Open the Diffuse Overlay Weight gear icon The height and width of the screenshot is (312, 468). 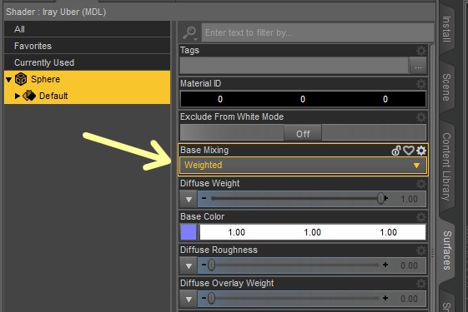pyautogui.click(x=421, y=284)
